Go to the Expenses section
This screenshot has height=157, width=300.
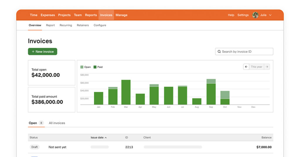tap(48, 15)
